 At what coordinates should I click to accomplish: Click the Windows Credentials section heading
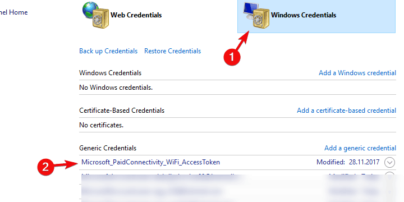pyautogui.click(x=111, y=73)
